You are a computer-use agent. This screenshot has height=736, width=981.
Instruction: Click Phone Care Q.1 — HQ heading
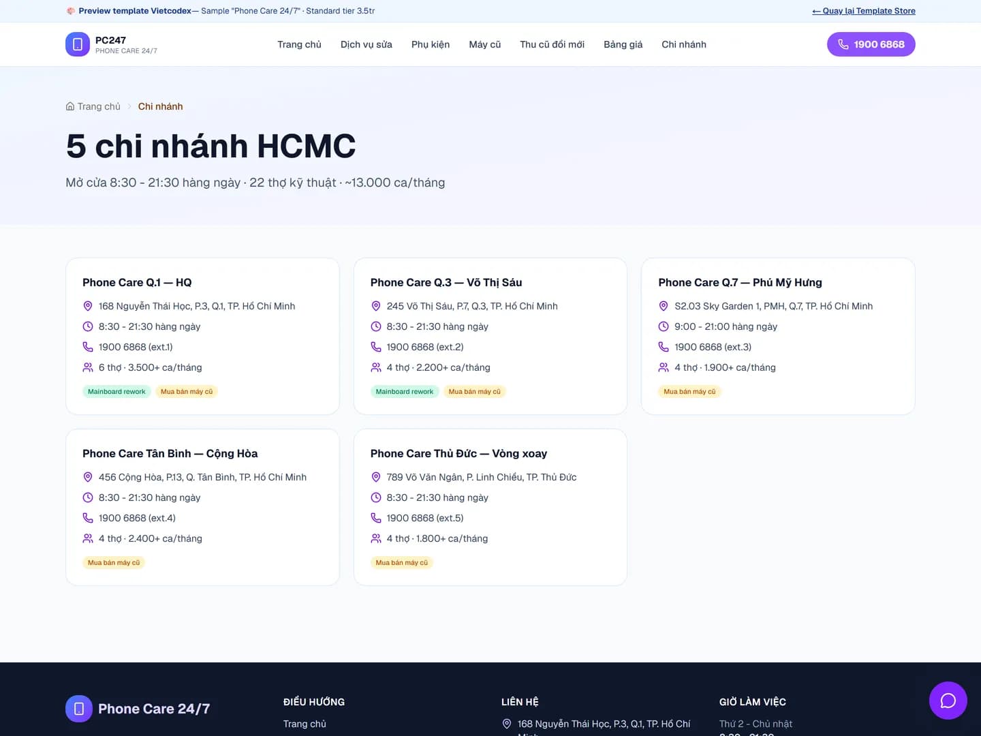click(x=137, y=282)
